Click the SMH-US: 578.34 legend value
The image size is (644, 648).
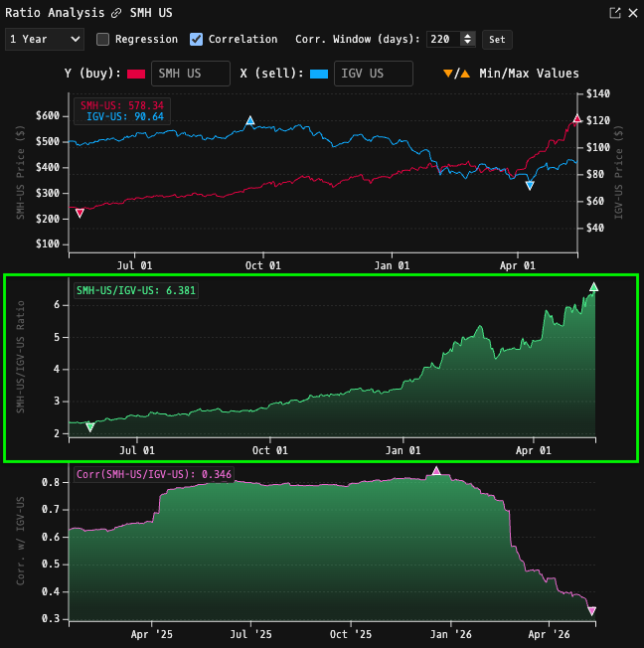point(122,105)
